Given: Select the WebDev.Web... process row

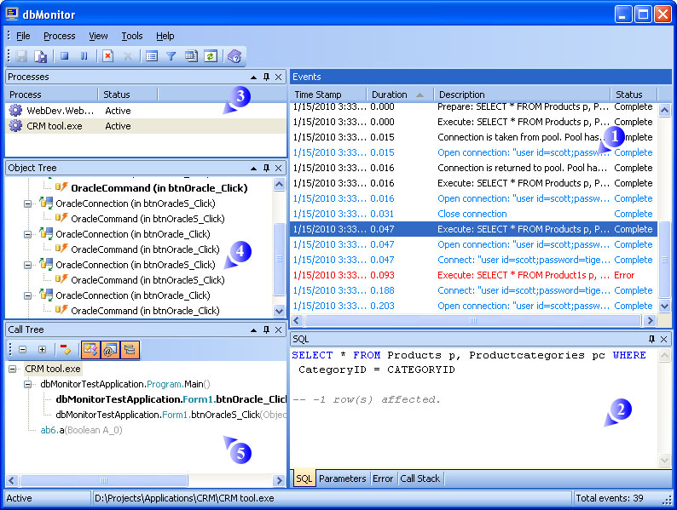Looking at the screenshot, I should pyautogui.click(x=146, y=111).
